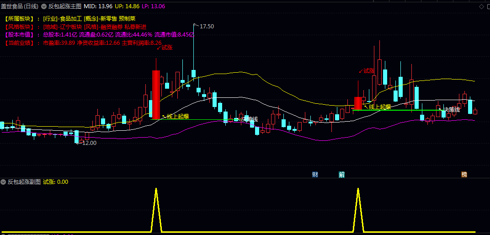Click the UP: 14.86 value

coord(127,6)
